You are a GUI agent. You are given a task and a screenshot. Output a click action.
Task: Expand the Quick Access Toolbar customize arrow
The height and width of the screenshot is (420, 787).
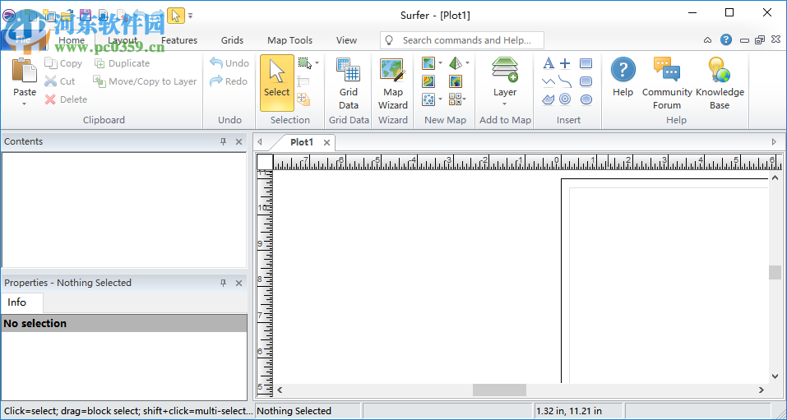[x=191, y=16]
